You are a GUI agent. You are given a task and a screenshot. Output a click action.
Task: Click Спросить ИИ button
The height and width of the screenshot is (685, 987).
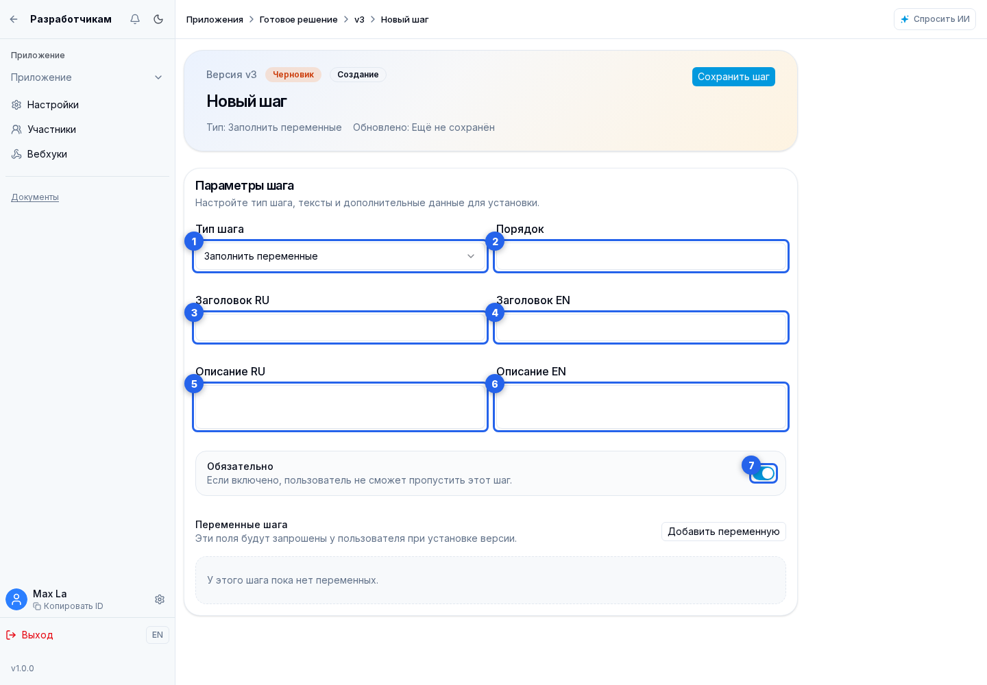(x=935, y=19)
